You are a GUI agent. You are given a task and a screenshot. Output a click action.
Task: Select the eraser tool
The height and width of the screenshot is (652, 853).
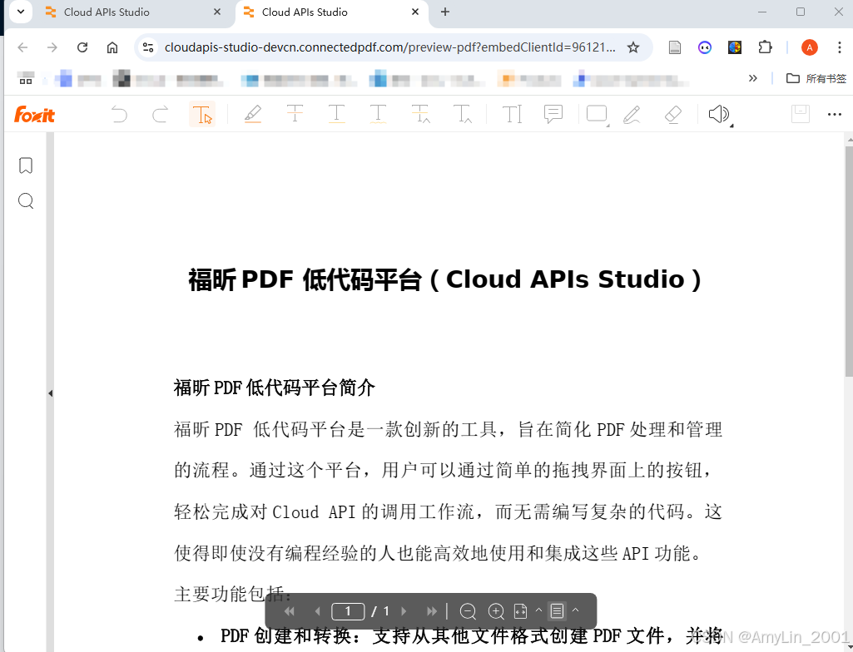coord(673,114)
